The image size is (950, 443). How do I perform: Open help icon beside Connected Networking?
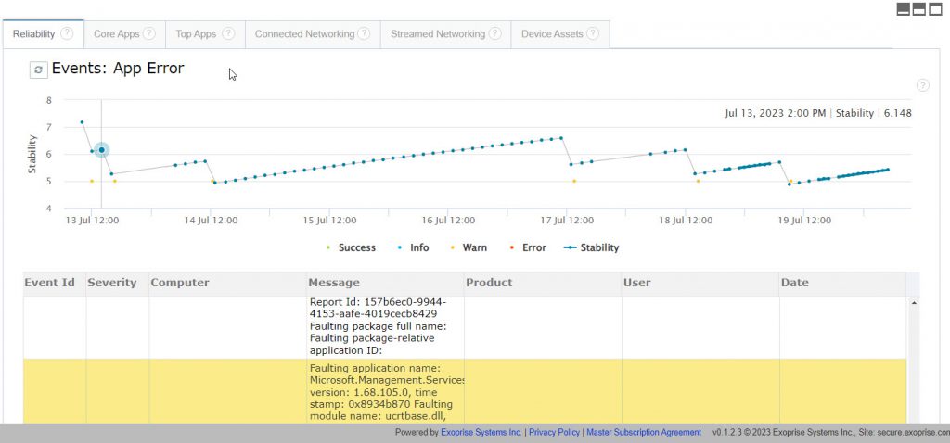(x=364, y=34)
